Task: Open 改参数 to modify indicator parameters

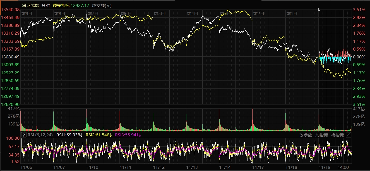Action: click(x=306, y=135)
